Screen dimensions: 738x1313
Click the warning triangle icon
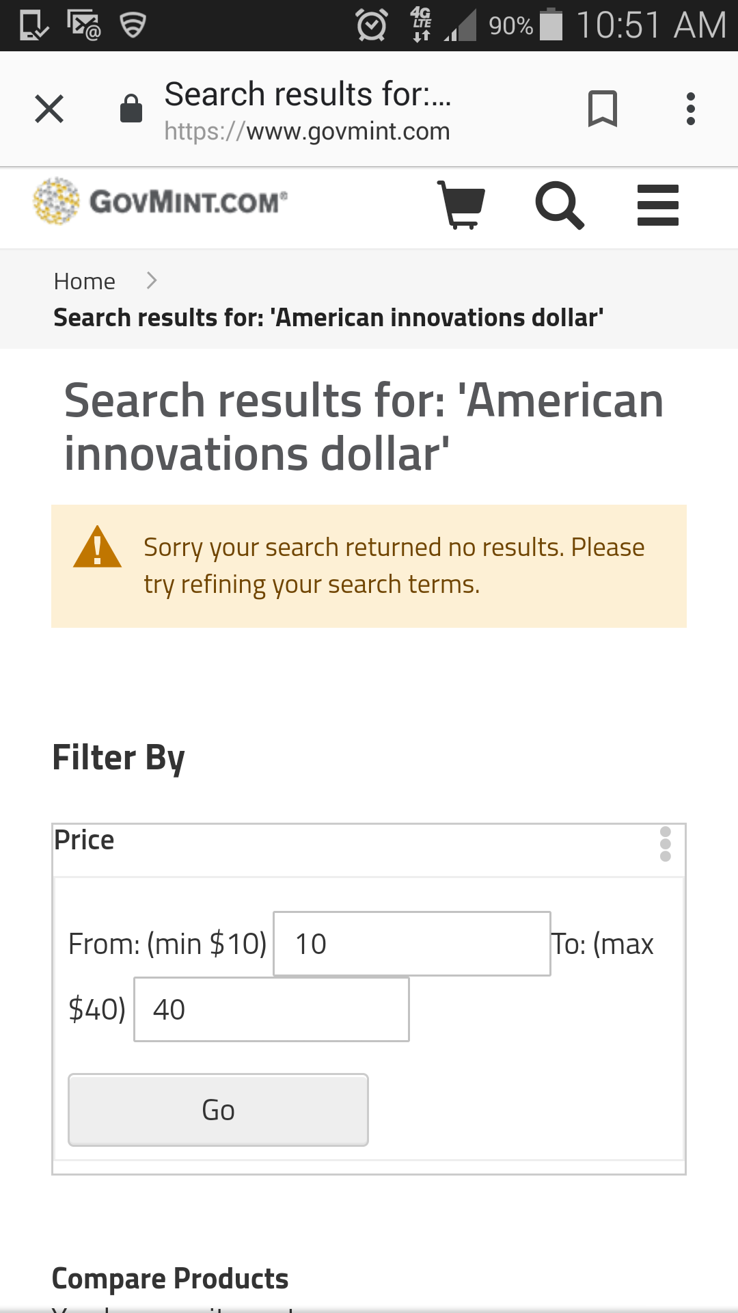[97, 548]
